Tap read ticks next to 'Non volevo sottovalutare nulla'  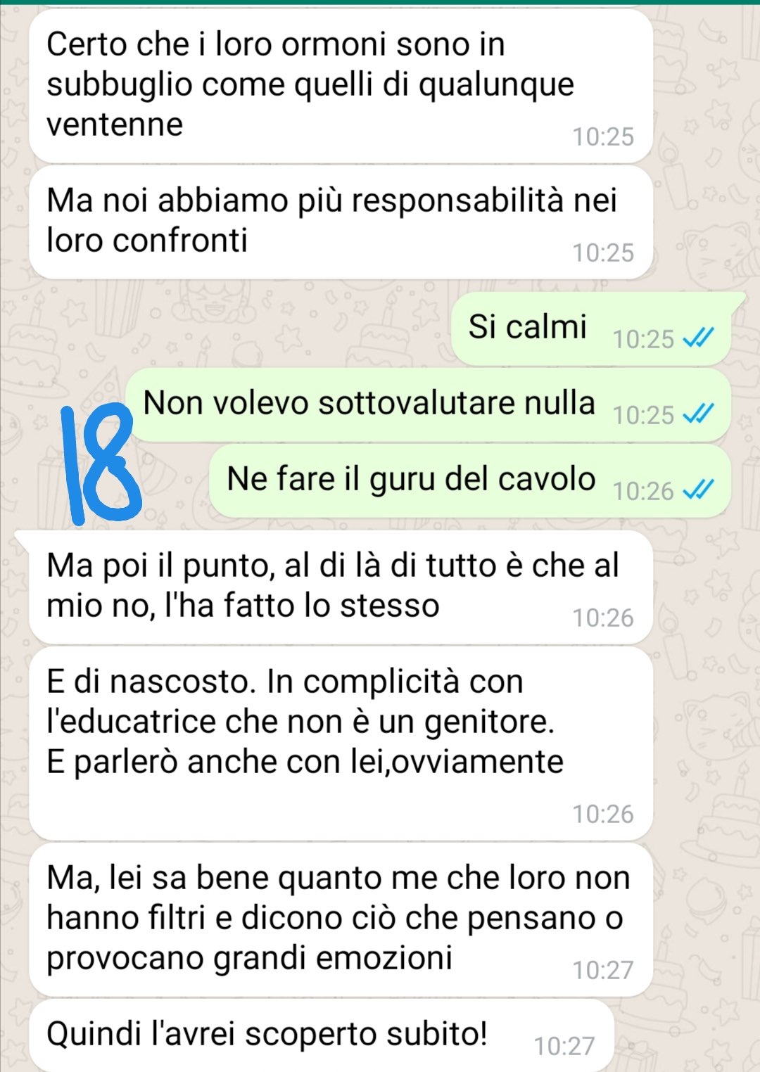coord(699,414)
